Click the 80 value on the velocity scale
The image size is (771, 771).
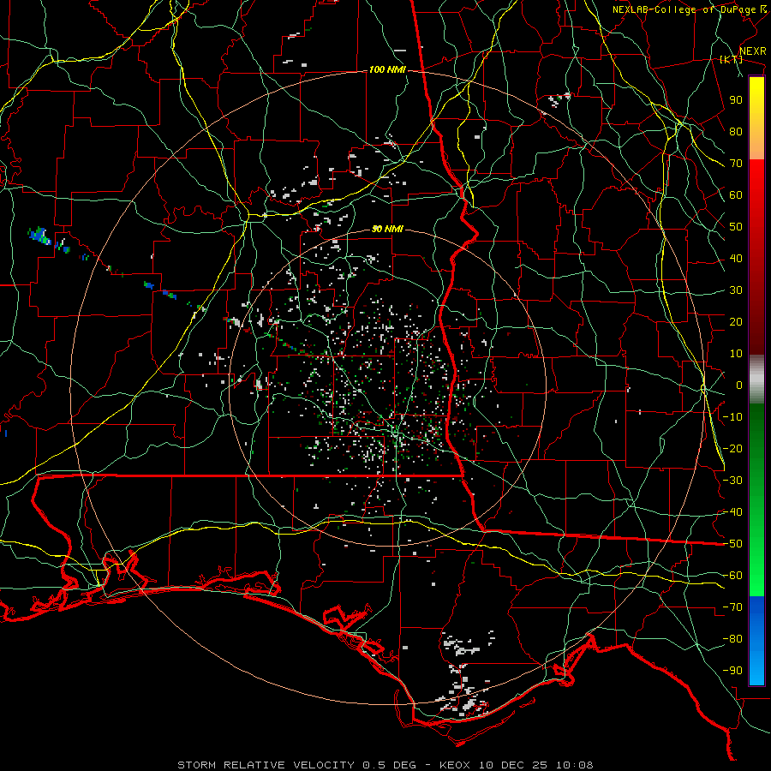point(736,132)
